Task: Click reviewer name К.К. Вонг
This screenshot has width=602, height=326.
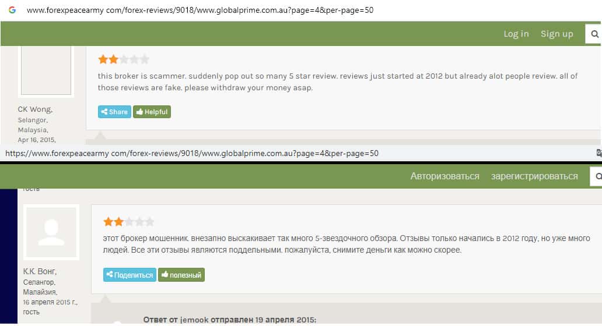Action: click(40, 272)
